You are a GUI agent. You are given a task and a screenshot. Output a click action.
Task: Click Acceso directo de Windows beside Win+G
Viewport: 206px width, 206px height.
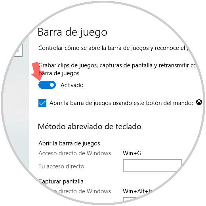[x=74, y=153]
